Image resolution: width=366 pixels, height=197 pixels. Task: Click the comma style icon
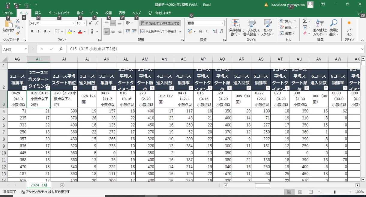click(207, 31)
